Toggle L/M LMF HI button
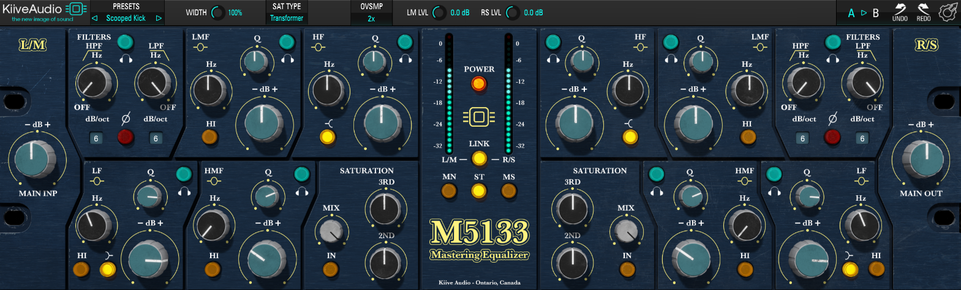This screenshot has width=961, height=290. coord(210,137)
